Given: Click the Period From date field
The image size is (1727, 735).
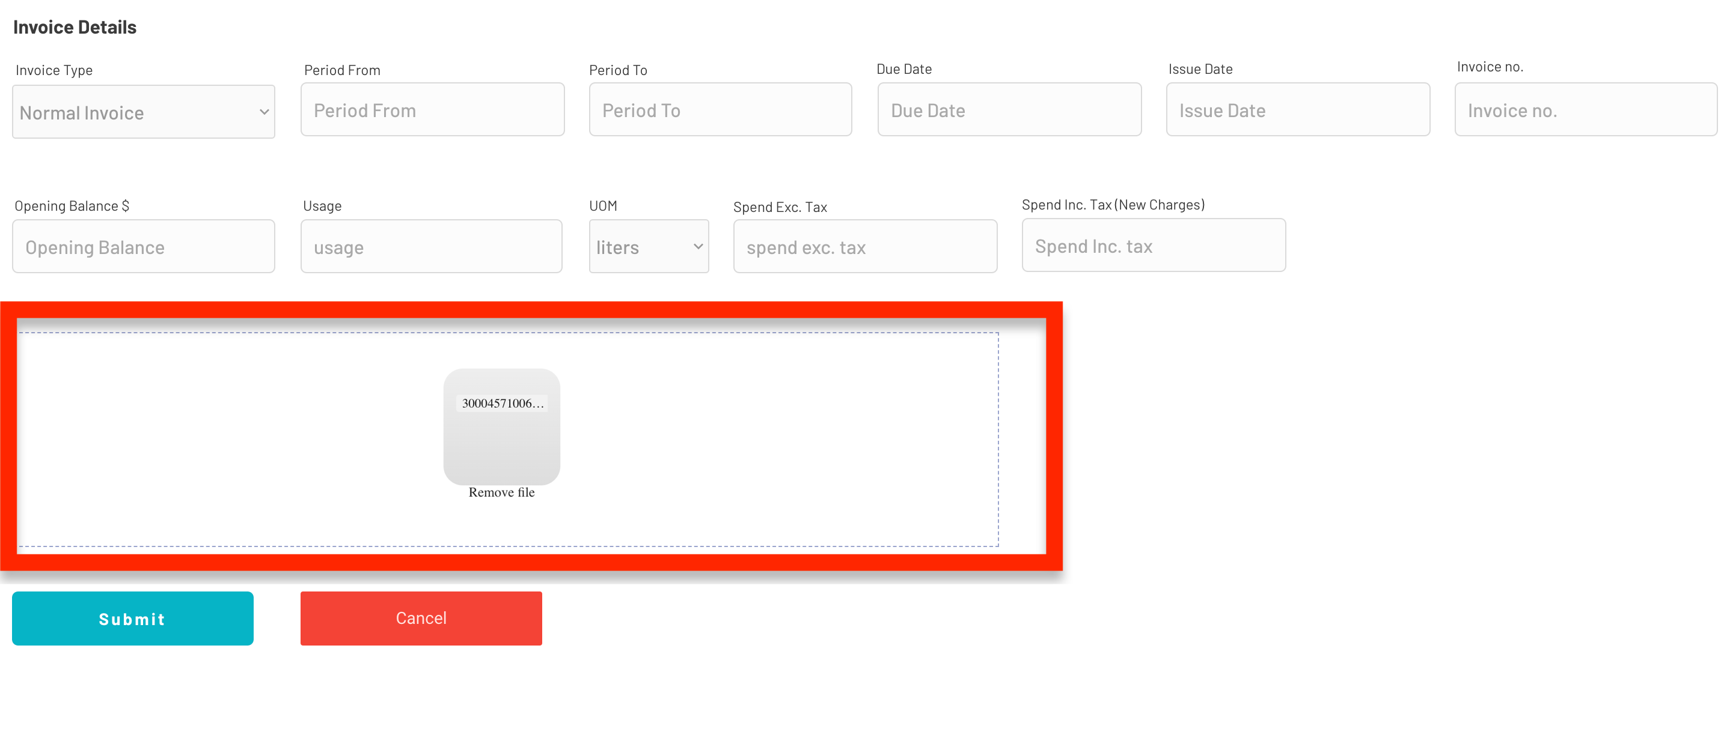Looking at the screenshot, I should tap(432, 110).
